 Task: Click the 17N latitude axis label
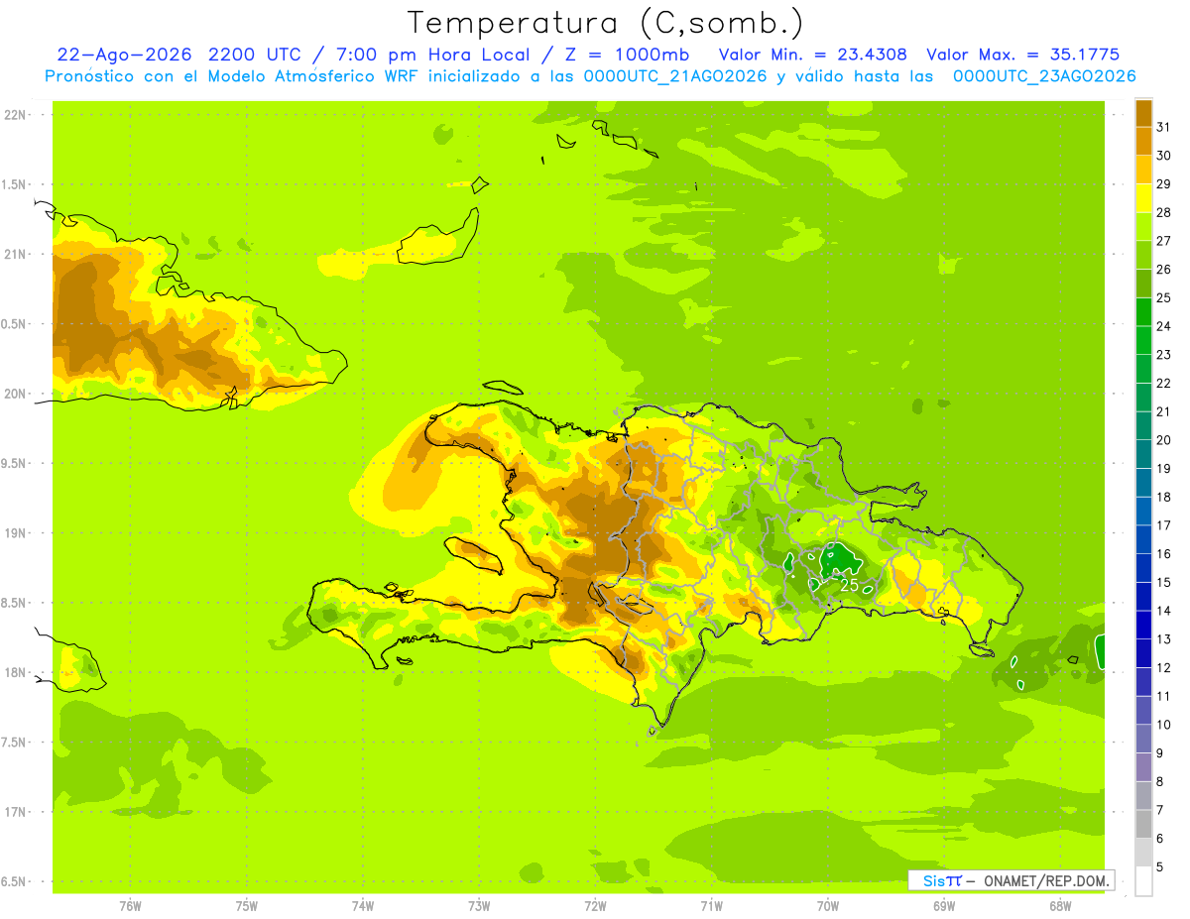(16, 812)
